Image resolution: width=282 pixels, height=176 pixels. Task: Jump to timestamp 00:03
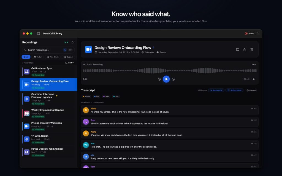pos(254,109)
